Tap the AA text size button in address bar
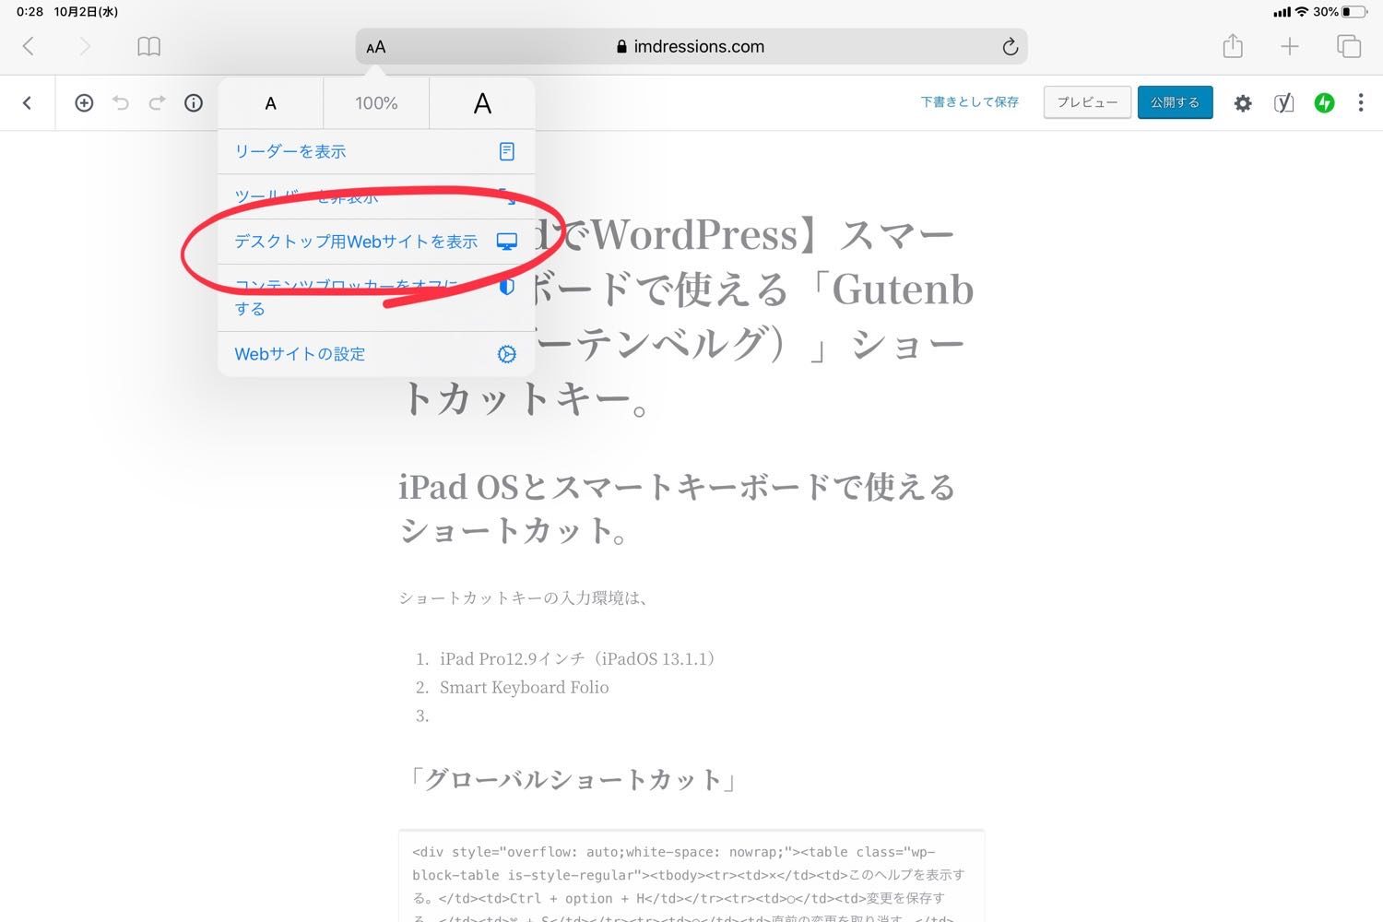Image resolution: width=1383 pixels, height=922 pixels. click(x=375, y=47)
